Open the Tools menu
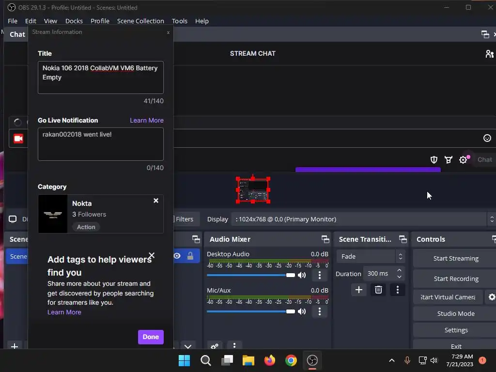This screenshot has width=496, height=372. [180, 21]
